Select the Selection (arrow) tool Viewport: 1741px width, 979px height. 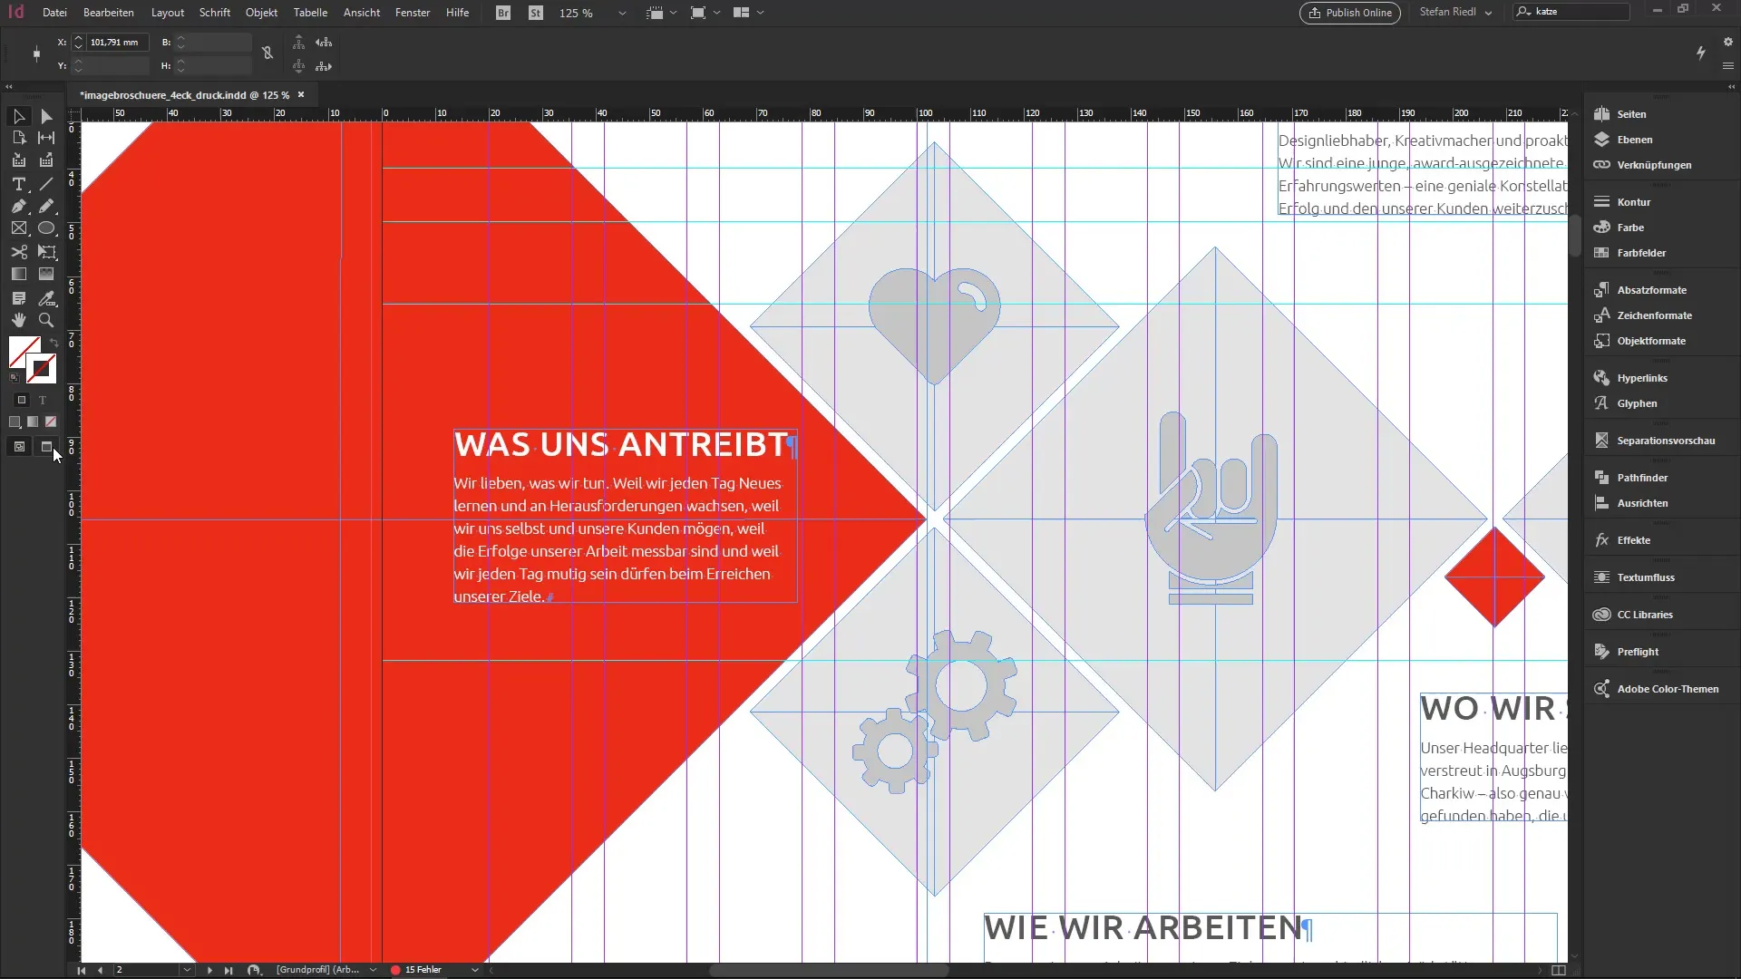tap(18, 116)
